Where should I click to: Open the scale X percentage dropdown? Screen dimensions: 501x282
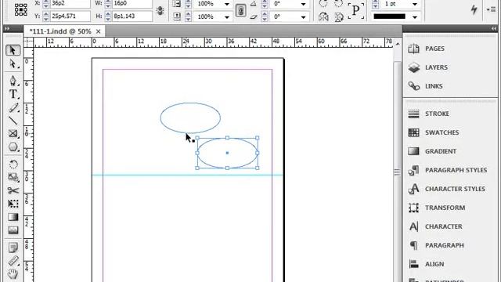(x=227, y=4)
